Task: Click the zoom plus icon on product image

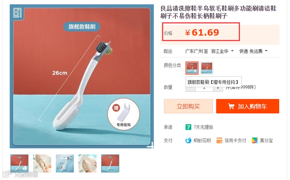Action: coord(150,146)
